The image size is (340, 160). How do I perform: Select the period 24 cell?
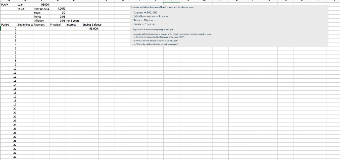pyautogui.click(x=9, y=125)
